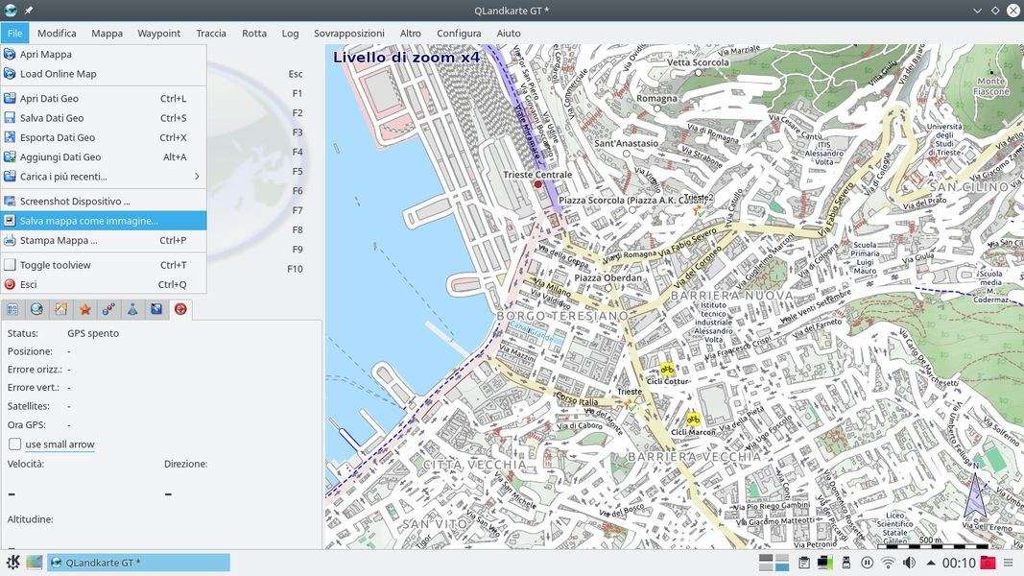The image size is (1024, 576).
Task: Click the volume speaker icon in system tray
Action: point(908,563)
